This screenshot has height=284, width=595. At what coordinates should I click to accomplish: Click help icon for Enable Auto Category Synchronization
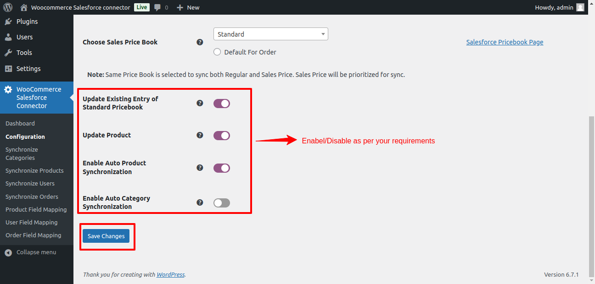click(200, 202)
